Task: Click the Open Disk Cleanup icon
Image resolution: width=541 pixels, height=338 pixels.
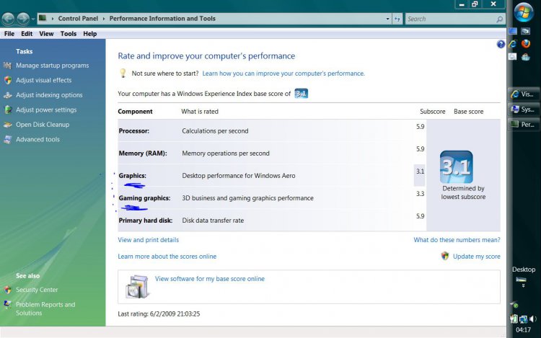Action: [x=8, y=125]
